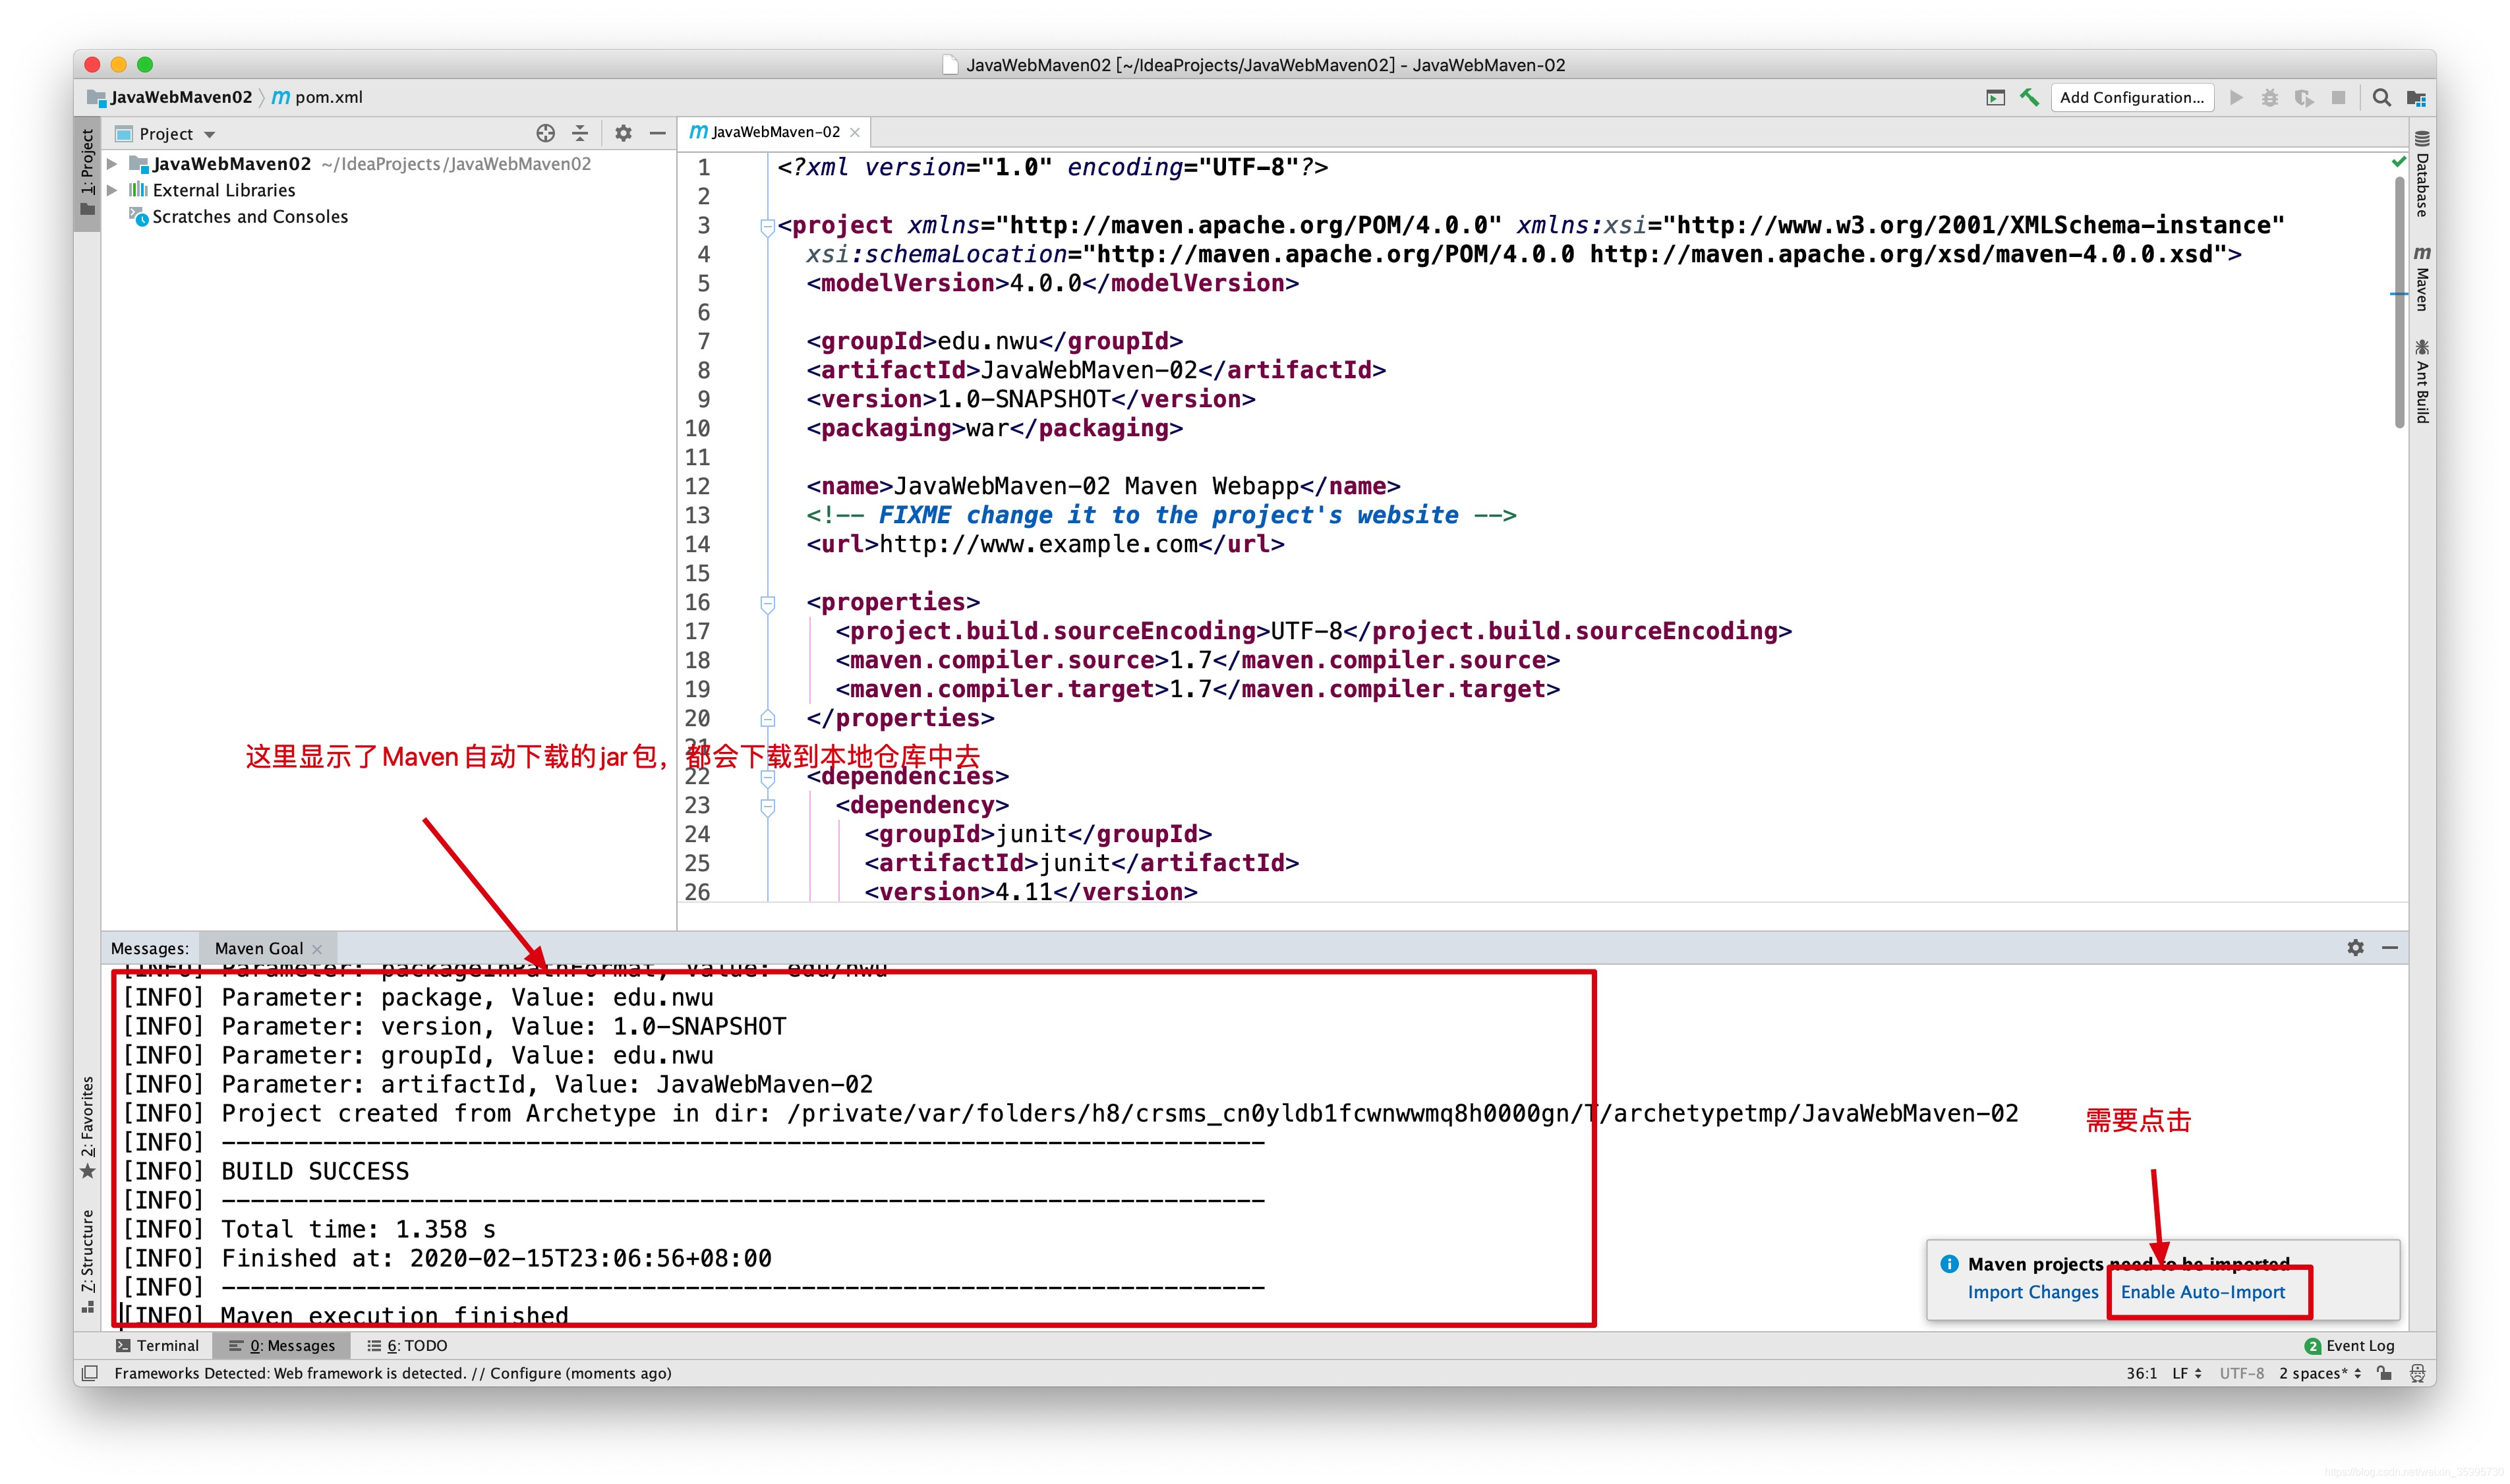The height and width of the screenshot is (1484, 2510).
Task: Open Project panel settings gear
Action: [x=623, y=133]
